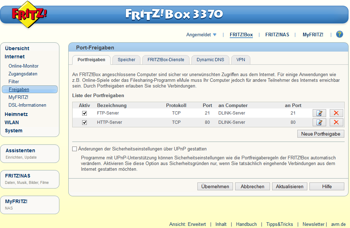Open Zugangsdaten under Internet
Screen dimensions: 350x228
[23, 74]
